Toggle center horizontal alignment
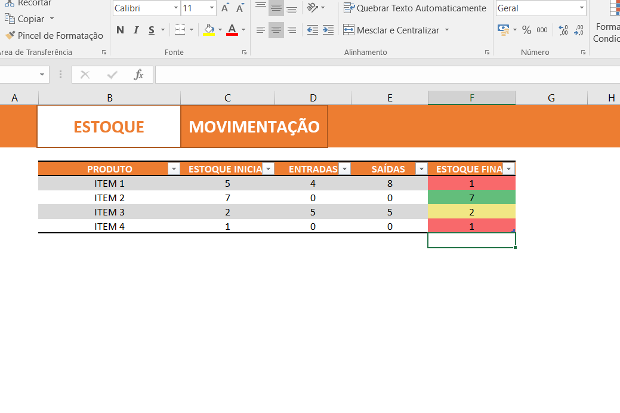The height and width of the screenshot is (413, 620). 276,29
